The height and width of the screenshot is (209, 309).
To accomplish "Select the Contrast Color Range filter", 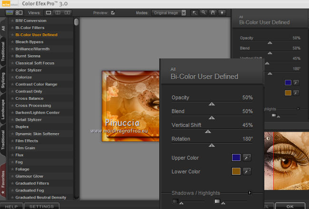I will (36, 84).
